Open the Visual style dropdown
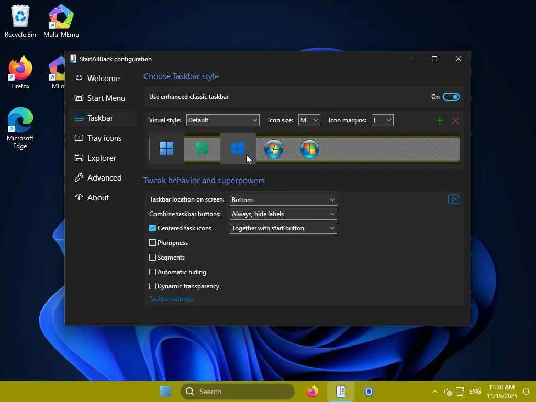 pos(223,120)
